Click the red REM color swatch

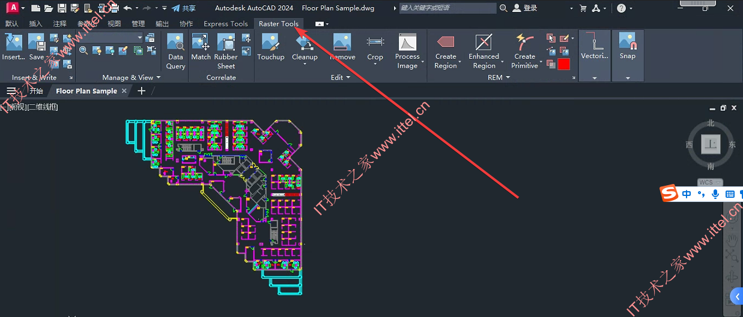tap(563, 64)
